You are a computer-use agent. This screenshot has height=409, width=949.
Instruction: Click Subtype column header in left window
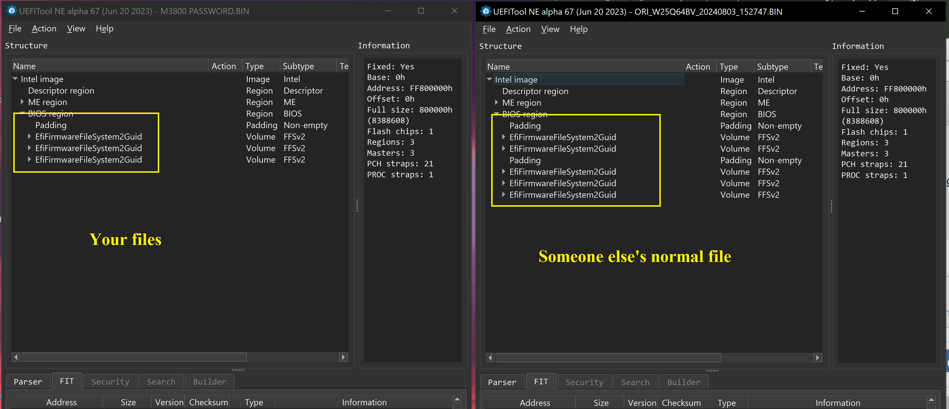(x=298, y=66)
